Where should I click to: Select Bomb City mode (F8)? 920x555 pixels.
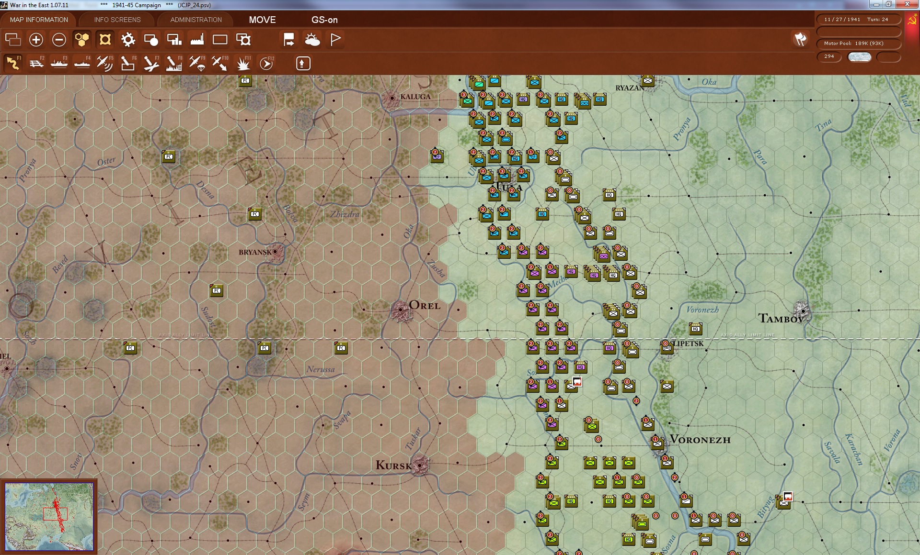[174, 63]
